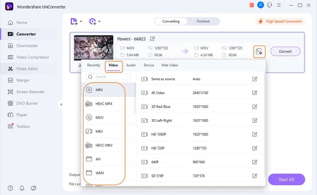Click the Convert button
The image size is (317, 195).
[285, 51]
